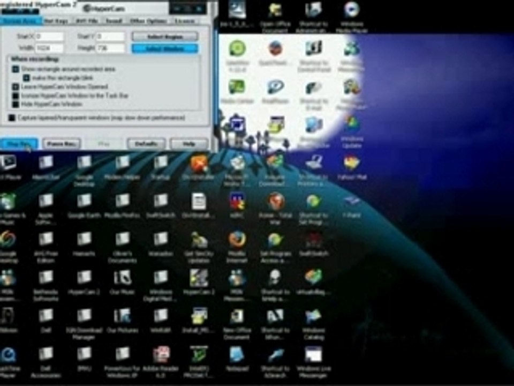Toggle Show rectangle around recorded area
Viewport: 514px width, 386px height.
click(x=16, y=69)
